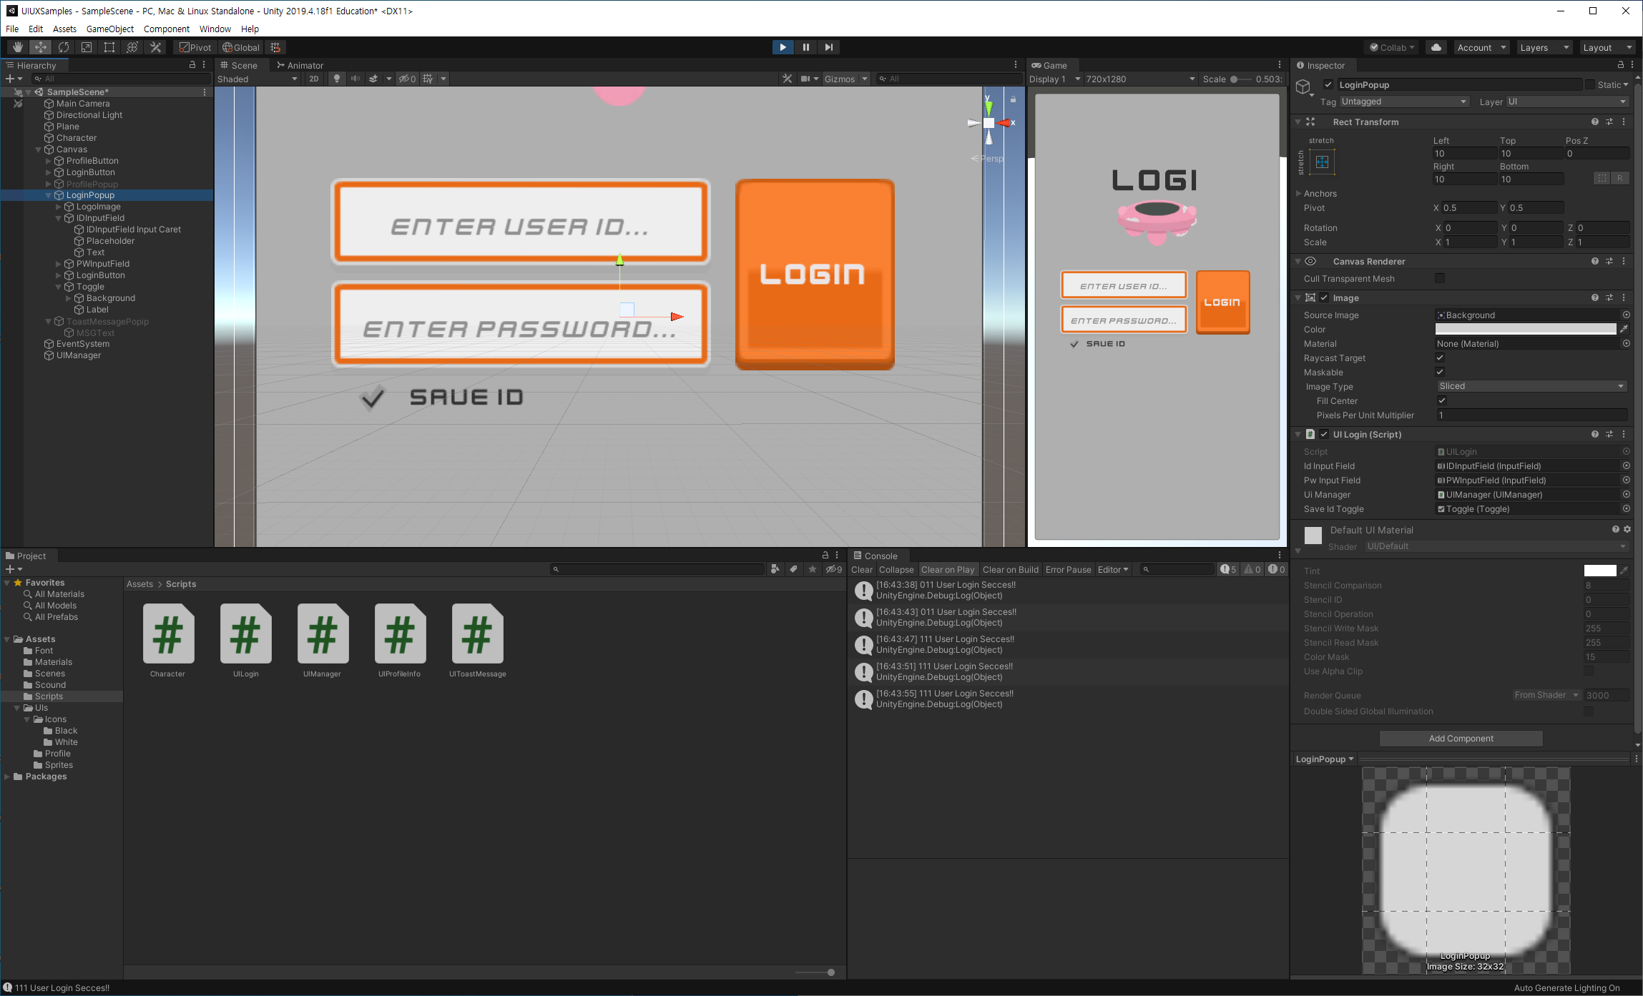Viewport: 1643px width, 996px height.
Task: Select the Rect Transform tool
Action: point(109,47)
